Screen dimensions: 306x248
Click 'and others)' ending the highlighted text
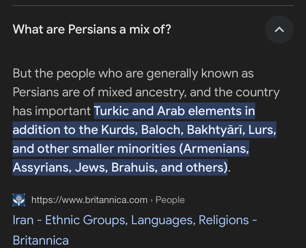[194, 167]
